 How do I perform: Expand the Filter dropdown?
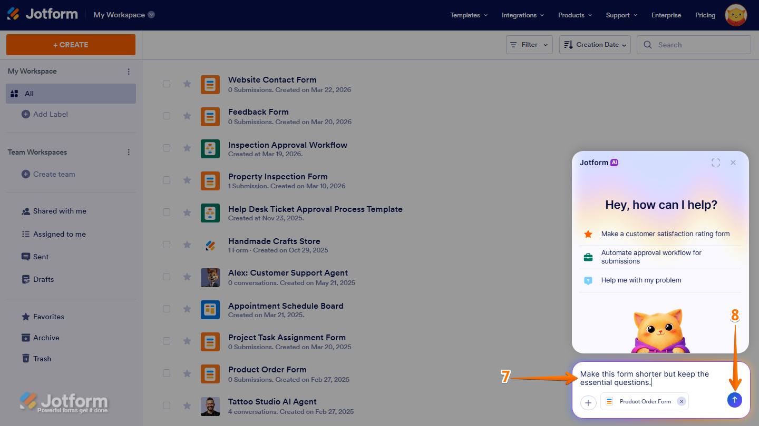click(529, 45)
